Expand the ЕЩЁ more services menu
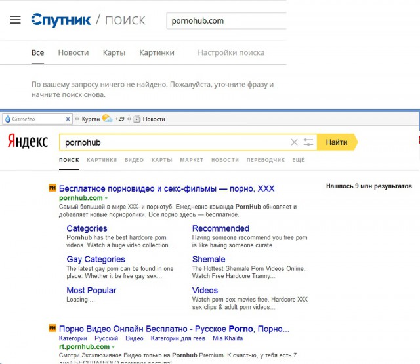Screen dimensions: 420x364 [299, 160]
